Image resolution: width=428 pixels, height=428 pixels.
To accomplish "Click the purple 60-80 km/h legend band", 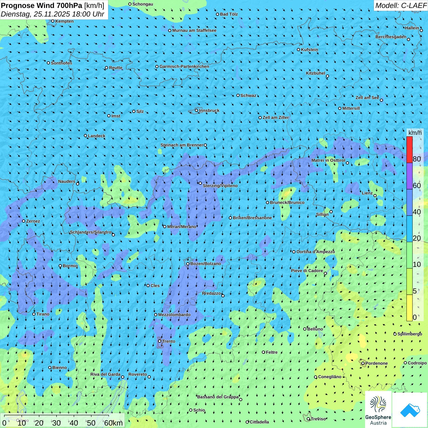I will 409,176.
